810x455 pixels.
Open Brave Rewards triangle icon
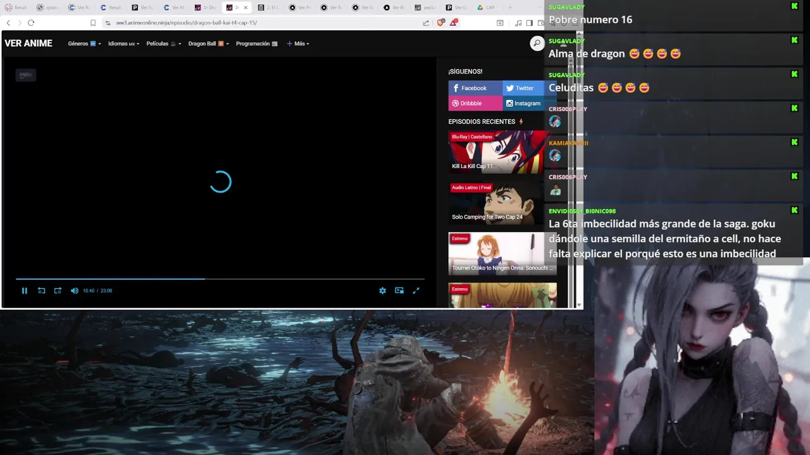pos(454,23)
